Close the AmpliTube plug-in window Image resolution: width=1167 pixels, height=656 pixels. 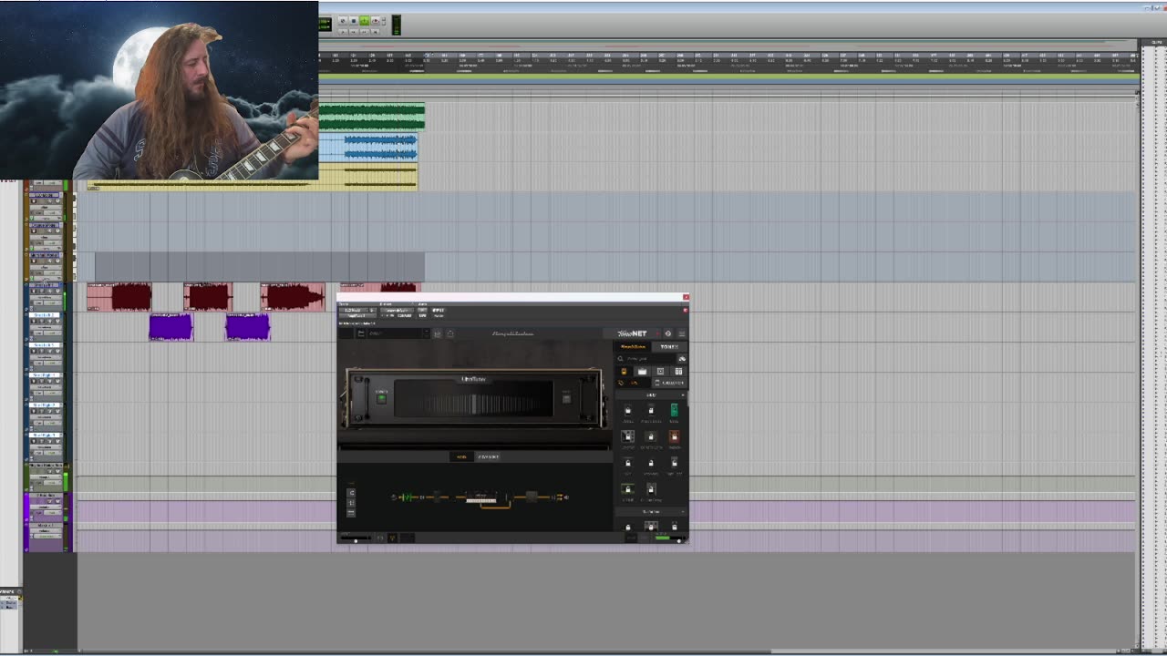pos(686,297)
